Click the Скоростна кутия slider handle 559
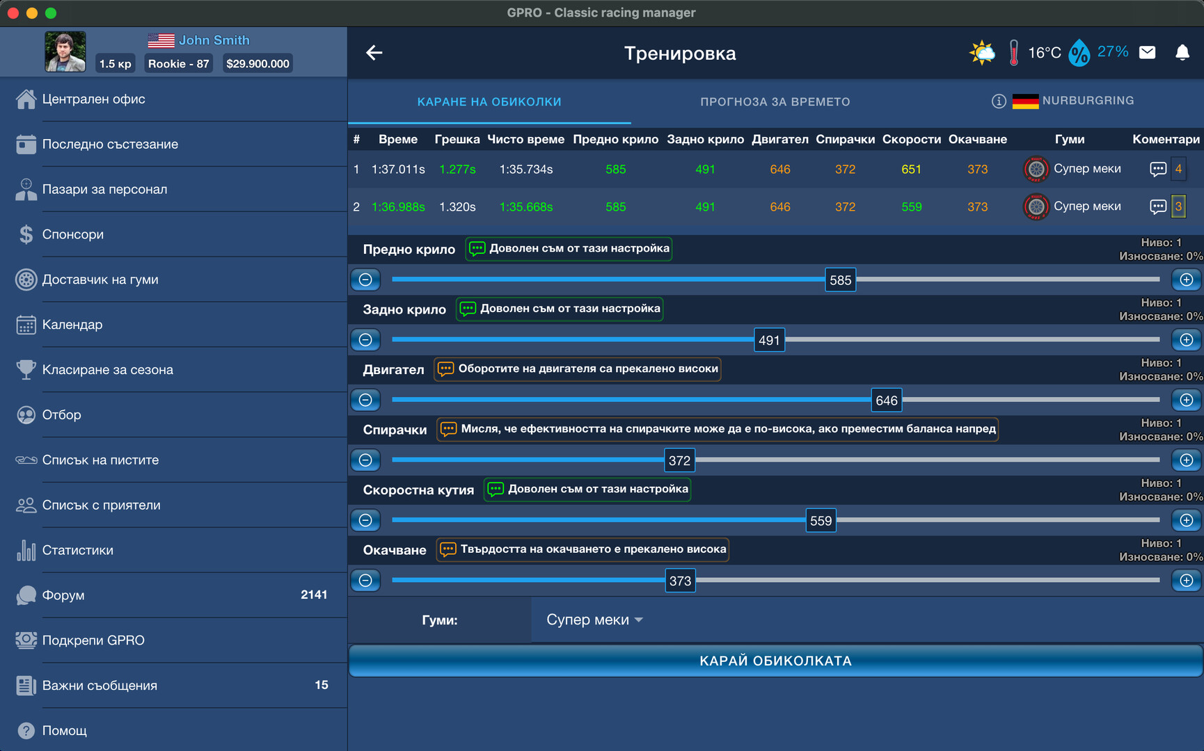This screenshot has height=751, width=1204. coord(821,521)
